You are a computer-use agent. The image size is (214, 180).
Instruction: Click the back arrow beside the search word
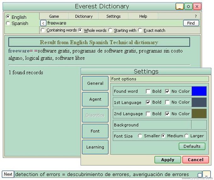pyautogui.click(x=43, y=23)
